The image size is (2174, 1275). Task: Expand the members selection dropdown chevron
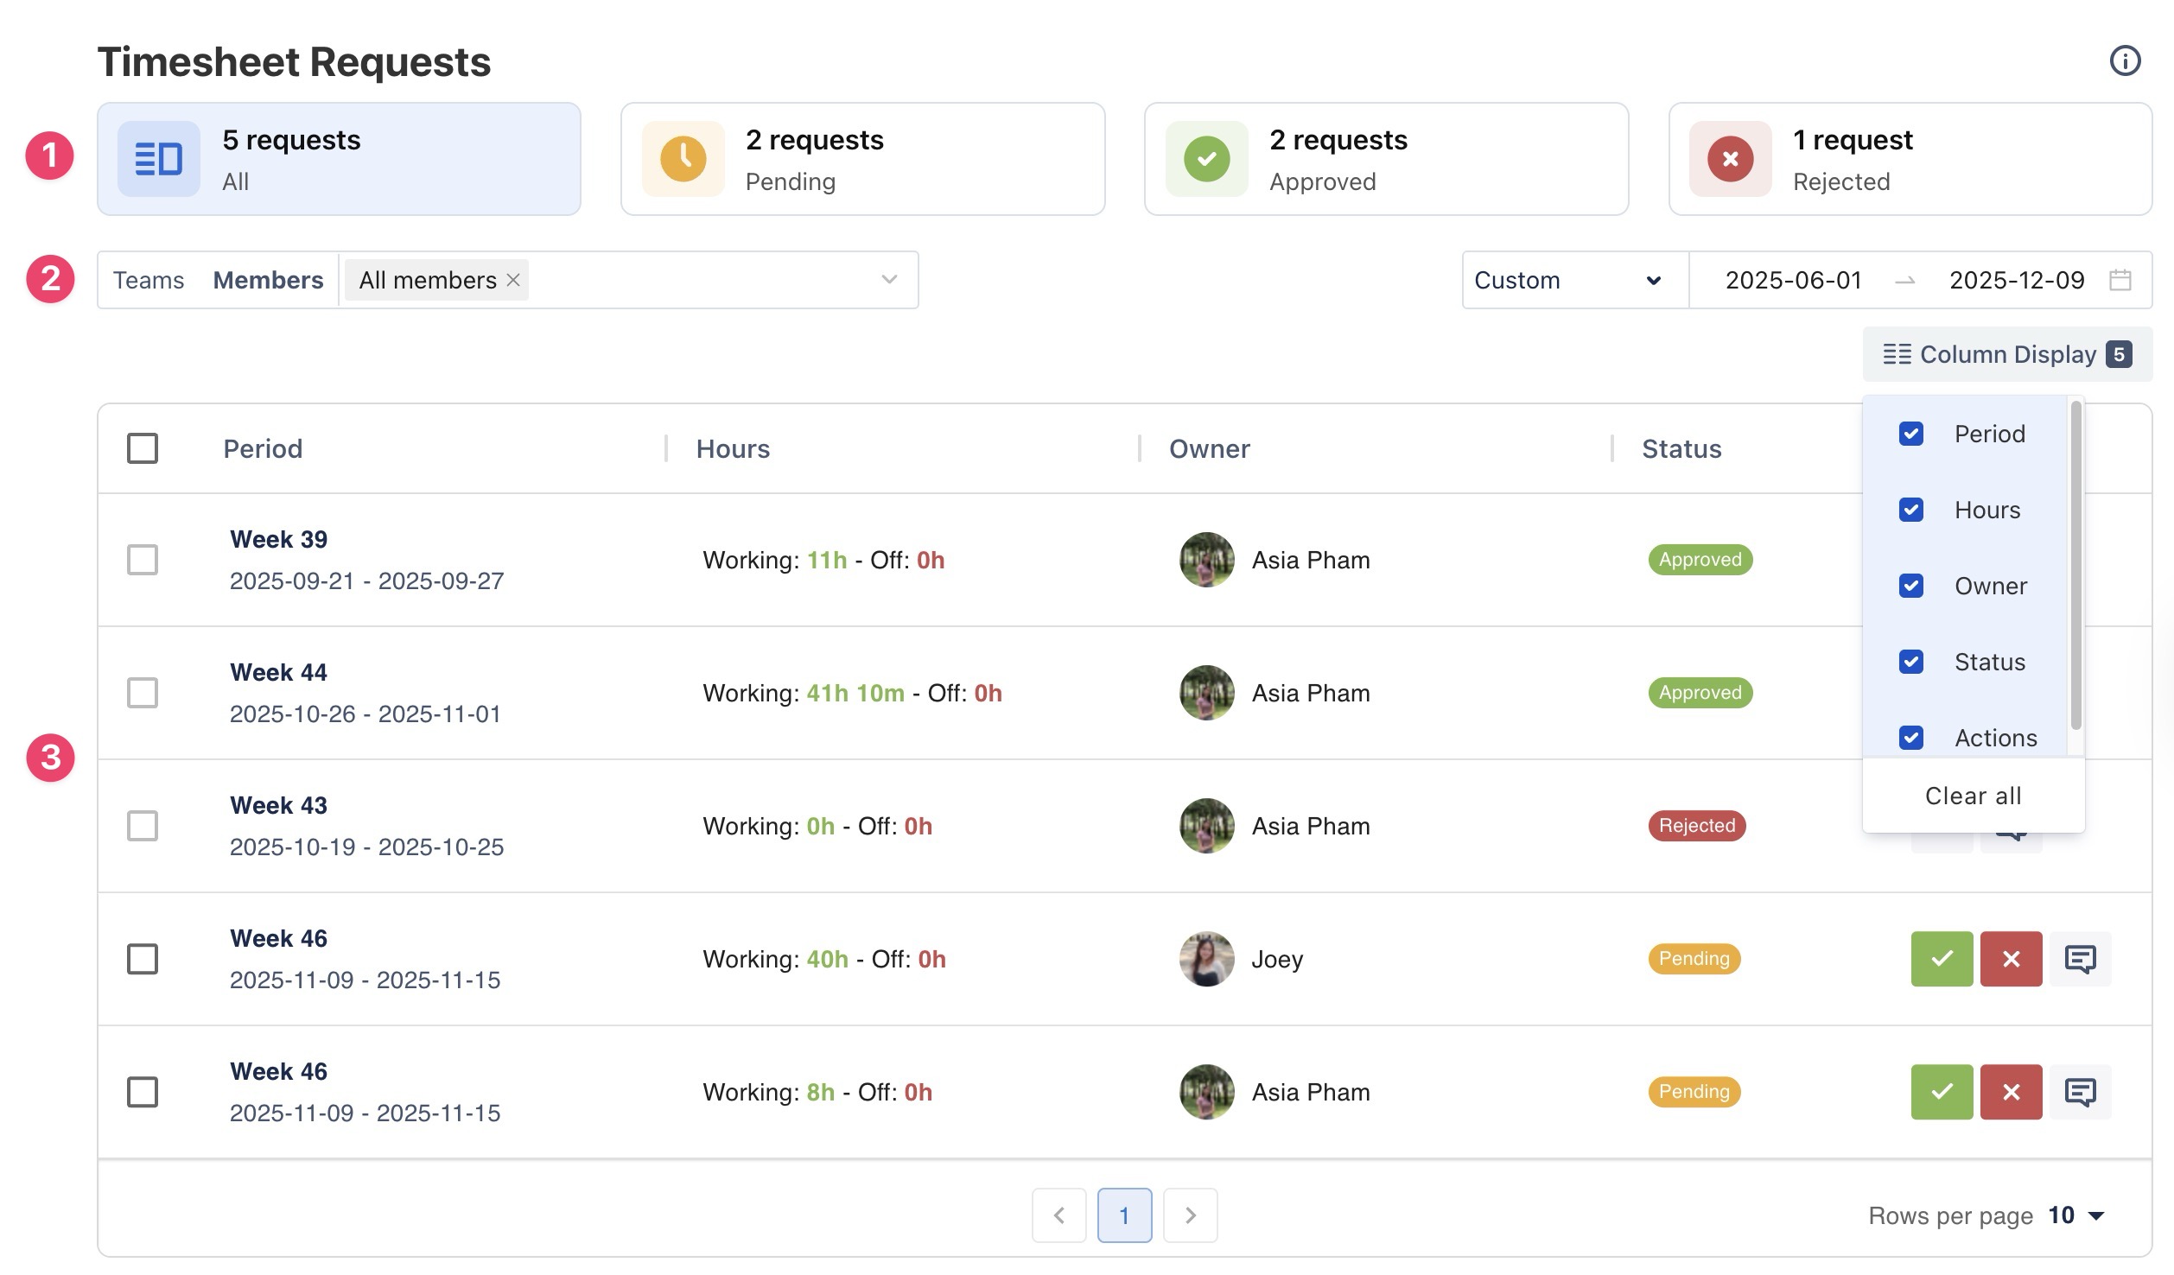pos(889,280)
